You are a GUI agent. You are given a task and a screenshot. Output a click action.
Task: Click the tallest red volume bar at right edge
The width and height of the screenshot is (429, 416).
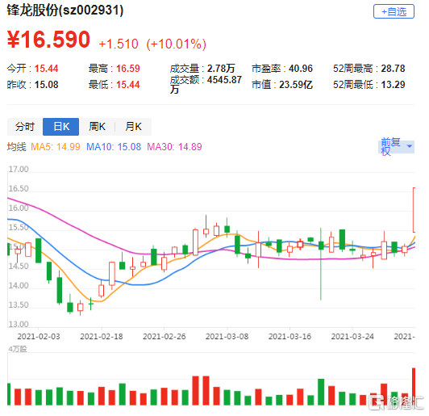point(414,386)
